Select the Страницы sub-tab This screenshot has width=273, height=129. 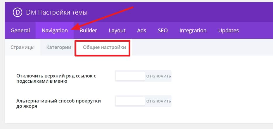click(x=23, y=47)
